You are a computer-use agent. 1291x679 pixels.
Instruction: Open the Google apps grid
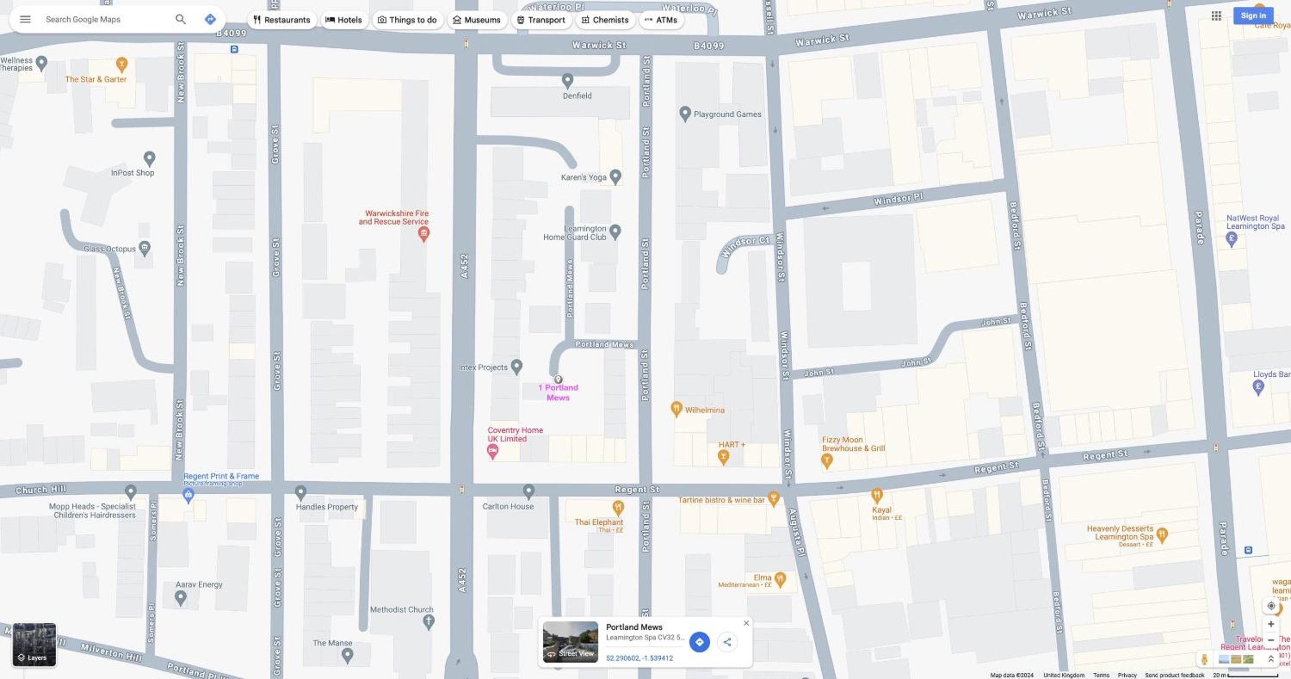point(1217,16)
